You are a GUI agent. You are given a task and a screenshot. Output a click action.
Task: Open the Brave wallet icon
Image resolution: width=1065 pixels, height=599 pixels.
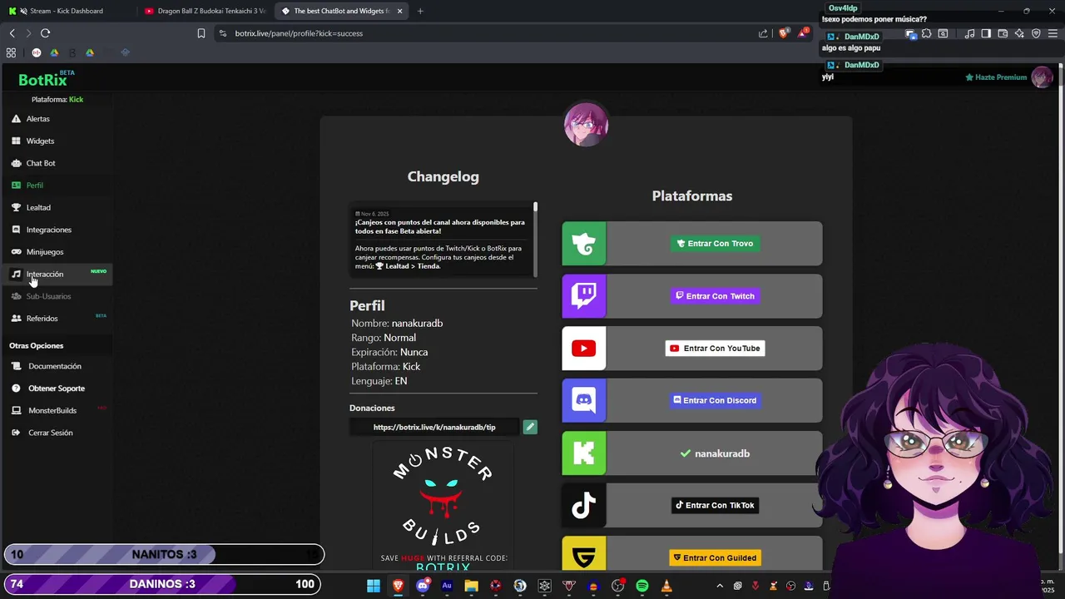(1003, 33)
